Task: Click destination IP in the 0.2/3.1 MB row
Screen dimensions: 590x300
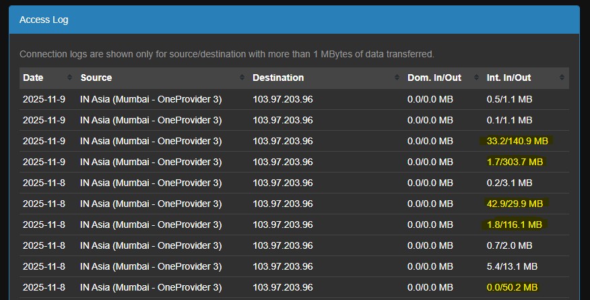Action: pyautogui.click(x=283, y=183)
